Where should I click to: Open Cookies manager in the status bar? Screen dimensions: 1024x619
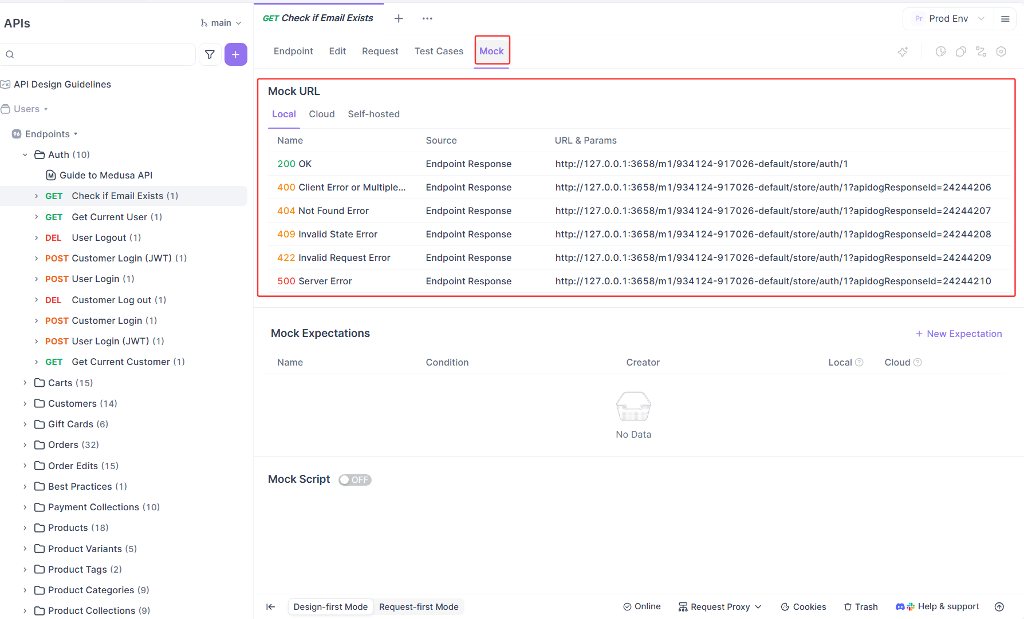pyautogui.click(x=803, y=607)
